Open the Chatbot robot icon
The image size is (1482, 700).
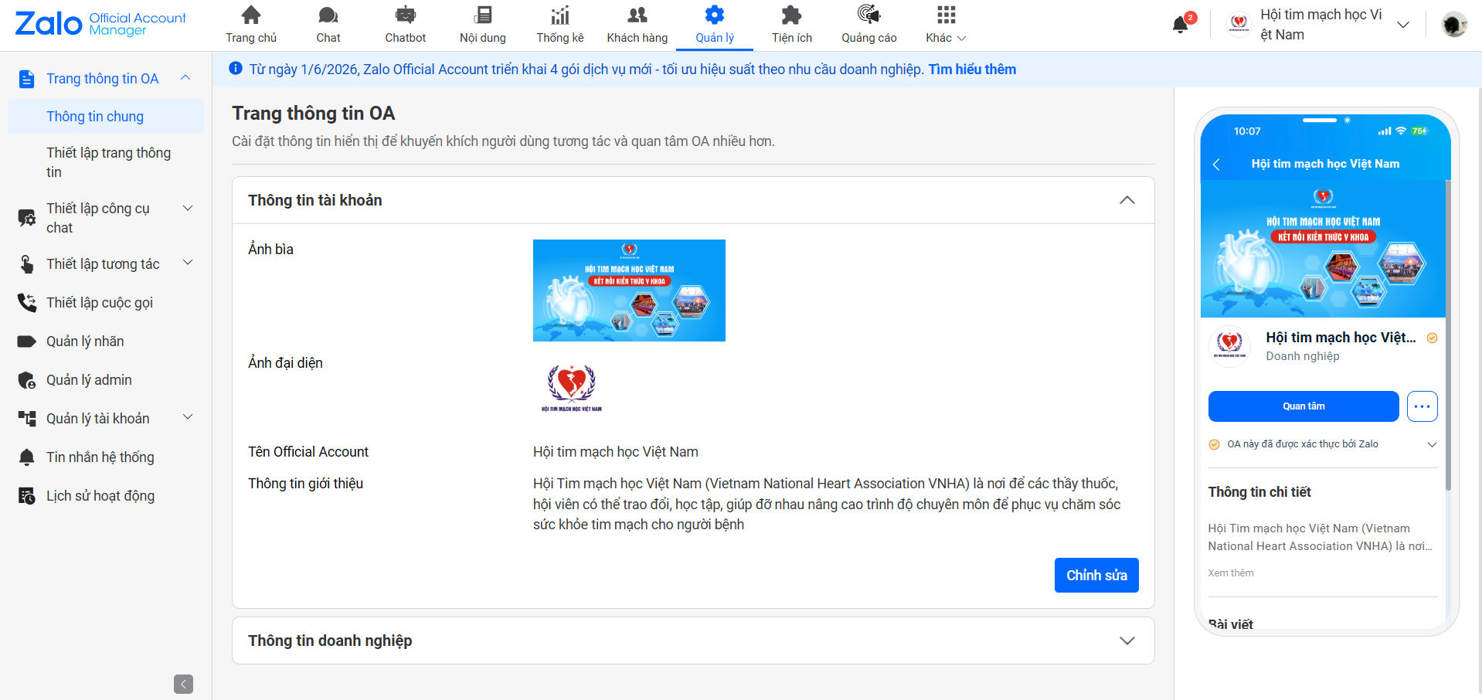tap(406, 15)
